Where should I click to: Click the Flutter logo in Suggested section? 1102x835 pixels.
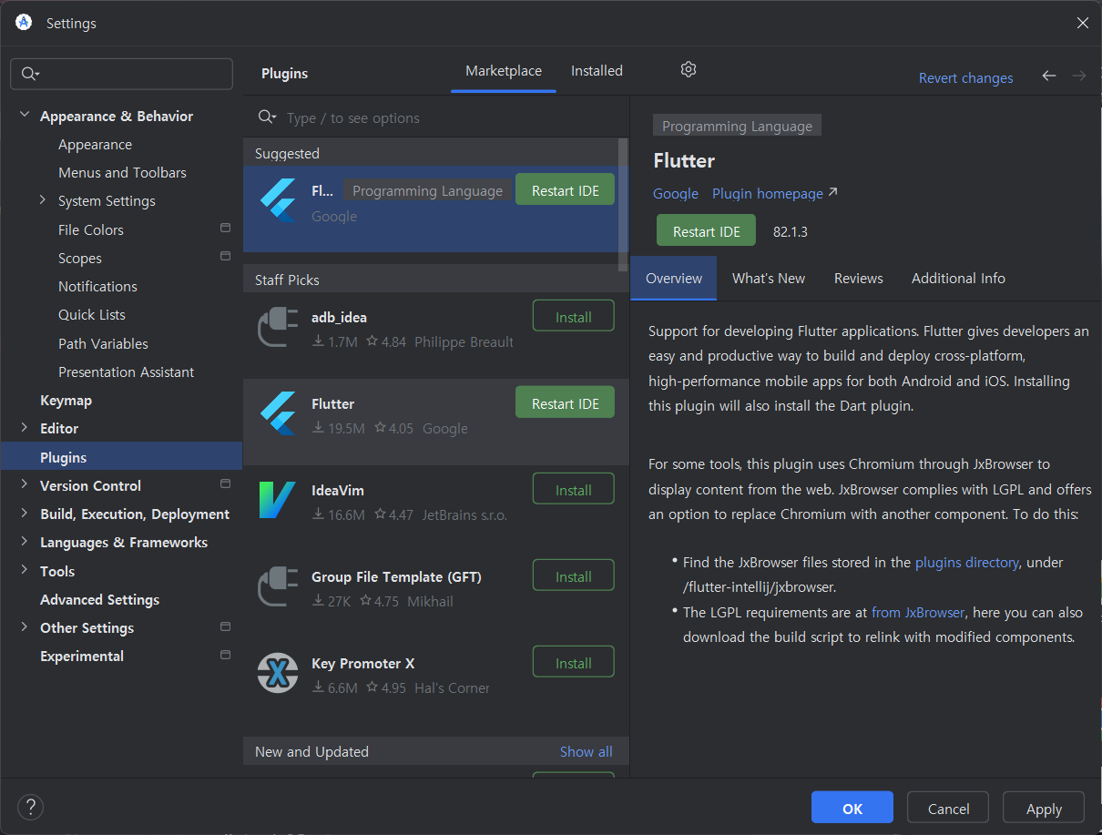coord(277,200)
